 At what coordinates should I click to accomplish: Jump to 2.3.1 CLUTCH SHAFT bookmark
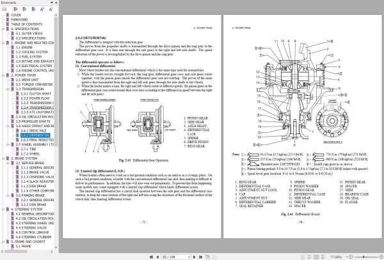click(x=36, y=94)
